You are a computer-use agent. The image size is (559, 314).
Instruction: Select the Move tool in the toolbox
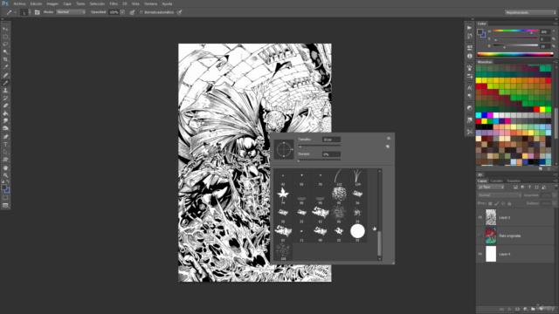(x=5, y=29)
